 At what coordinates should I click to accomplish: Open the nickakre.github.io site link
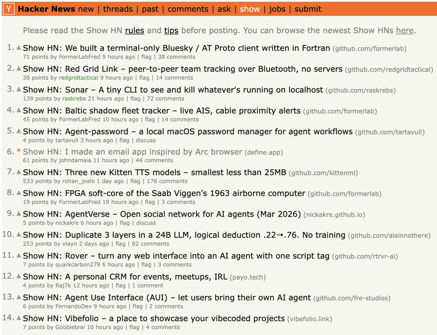(334, 215)
